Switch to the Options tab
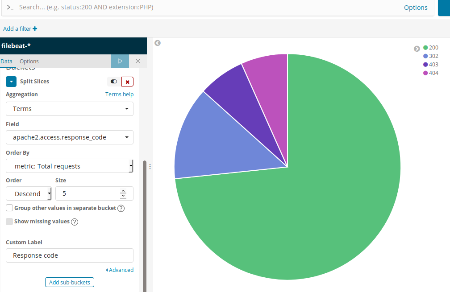Image resolution: width=450 pixels, height=292 pixels. tap(29, 62)
